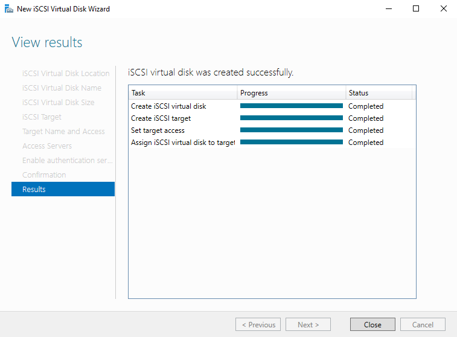Maximize the wizard window
Screen dimensions: 457x337
[416, 9]
